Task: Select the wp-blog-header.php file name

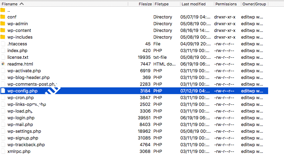Action: 28,78
